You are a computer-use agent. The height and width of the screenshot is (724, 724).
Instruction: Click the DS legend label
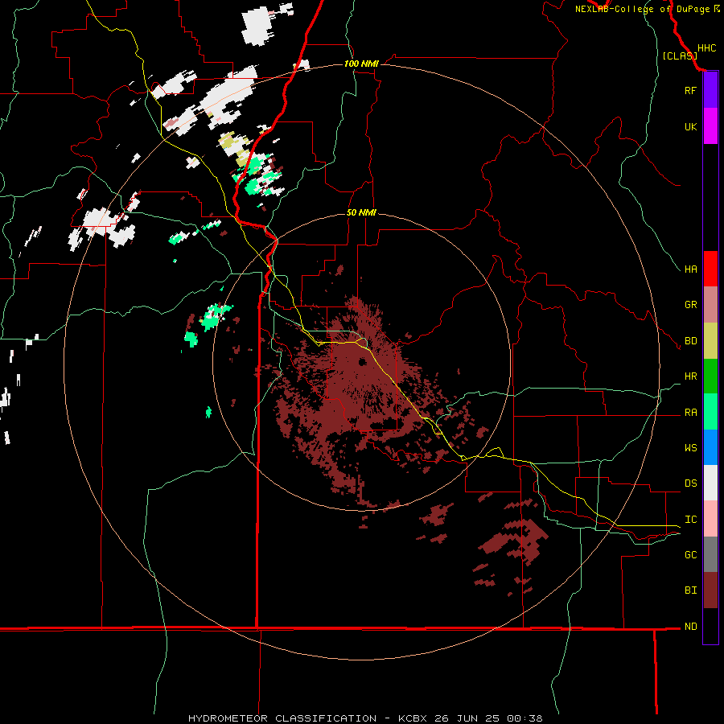tap(690, 483)
